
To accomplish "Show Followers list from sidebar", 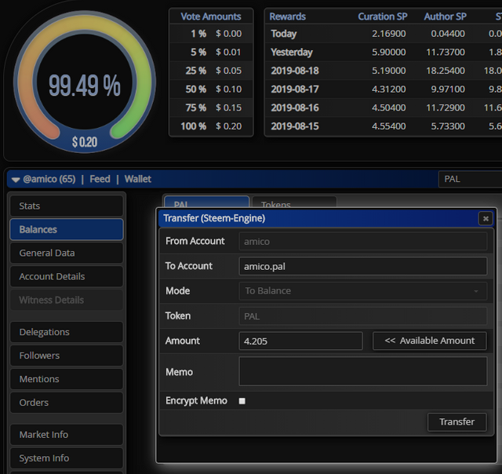I will pyautogui.click(x=67, y=355).
